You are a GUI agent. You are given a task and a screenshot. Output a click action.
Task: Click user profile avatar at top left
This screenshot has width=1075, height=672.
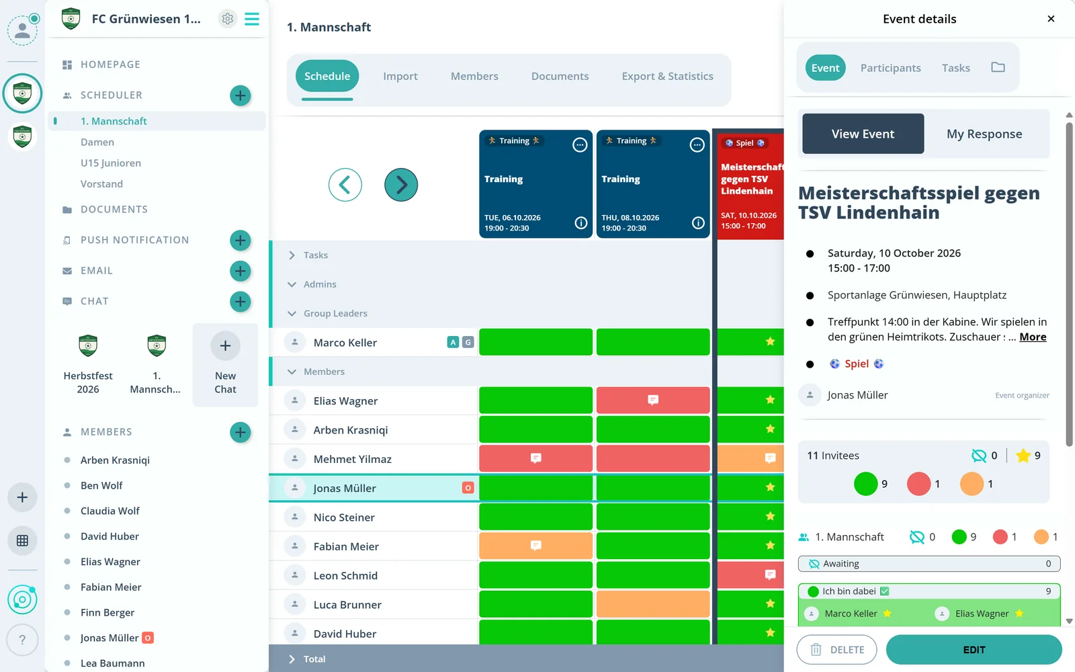[x=22, y=30]
